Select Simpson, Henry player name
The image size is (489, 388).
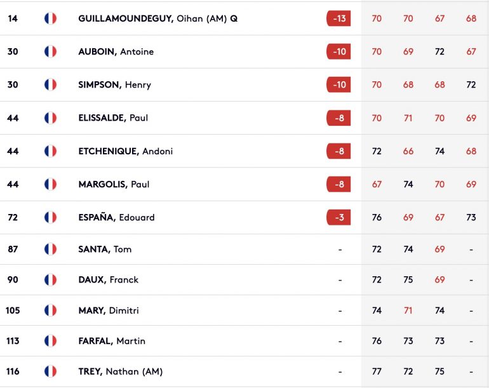point(115,85)
